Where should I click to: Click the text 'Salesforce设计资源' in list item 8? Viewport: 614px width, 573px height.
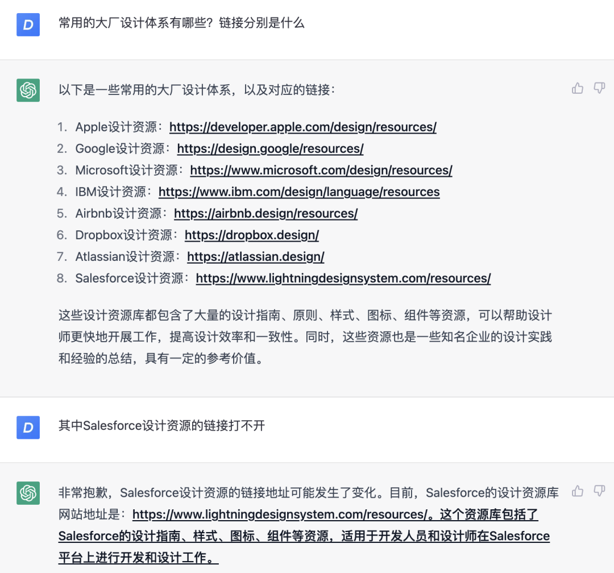tap(130, 278)
